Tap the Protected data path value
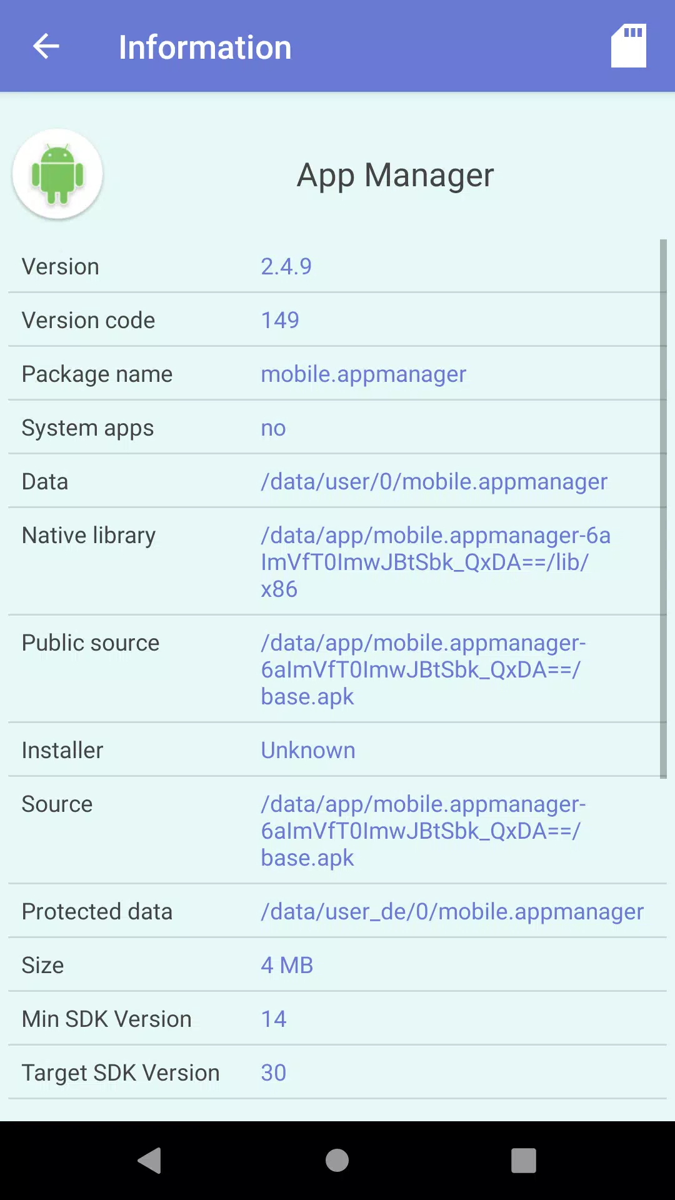This screenshot has width=675, height=1200. 452,911
